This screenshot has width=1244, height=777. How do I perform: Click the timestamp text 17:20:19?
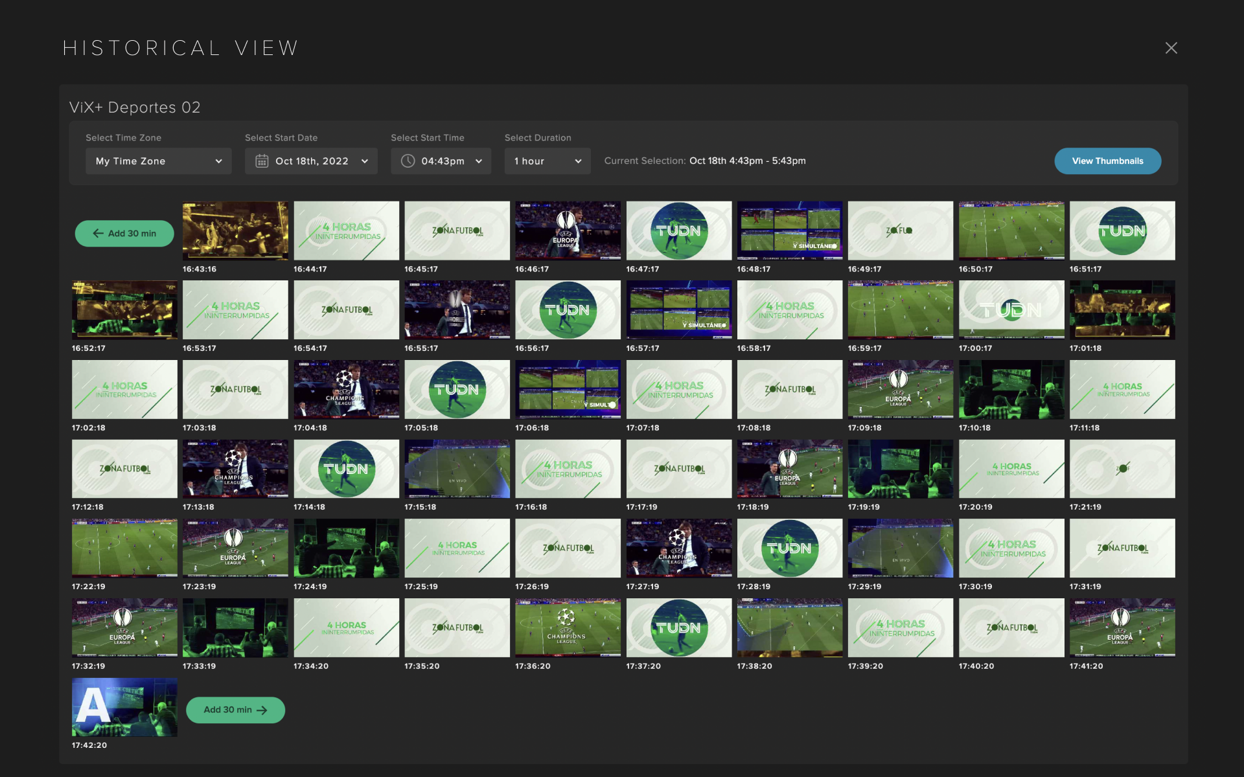pos(975,507)
